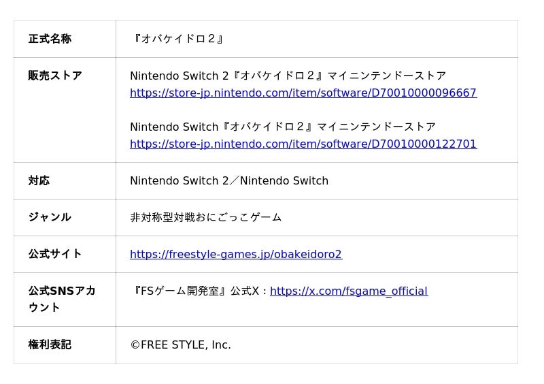Click the ©FREE STYLE, Inc. copyright text
Screen dimensions: 544x384
180,345
